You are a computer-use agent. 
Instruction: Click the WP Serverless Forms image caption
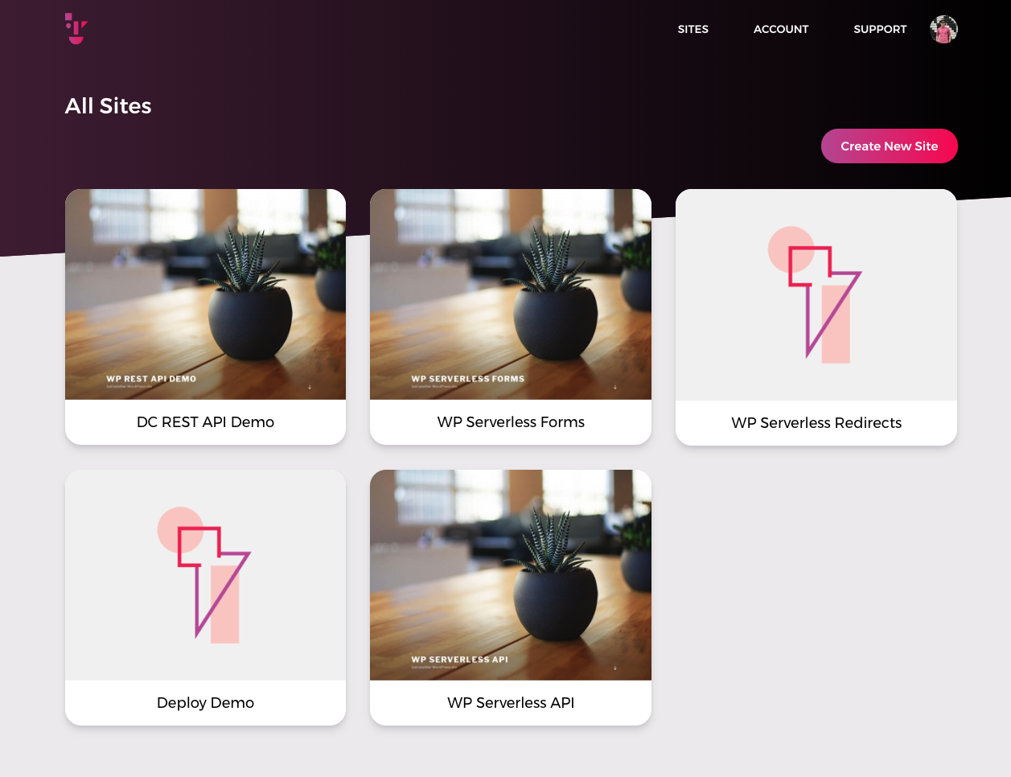pyautogui.click(x=467, y=379)
